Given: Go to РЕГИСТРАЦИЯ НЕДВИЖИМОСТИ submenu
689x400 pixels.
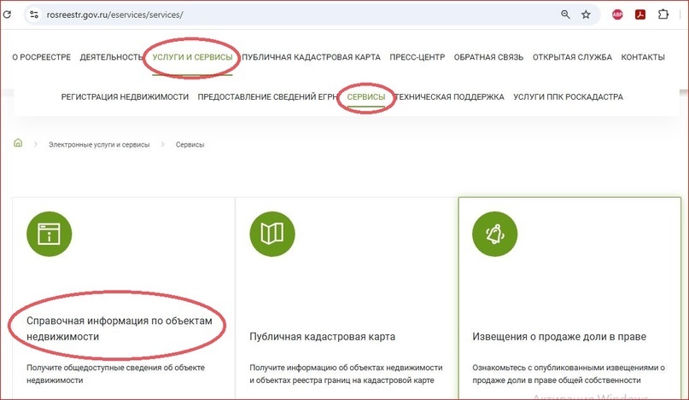Looking at the screenshot, I should tap(125, 97).
